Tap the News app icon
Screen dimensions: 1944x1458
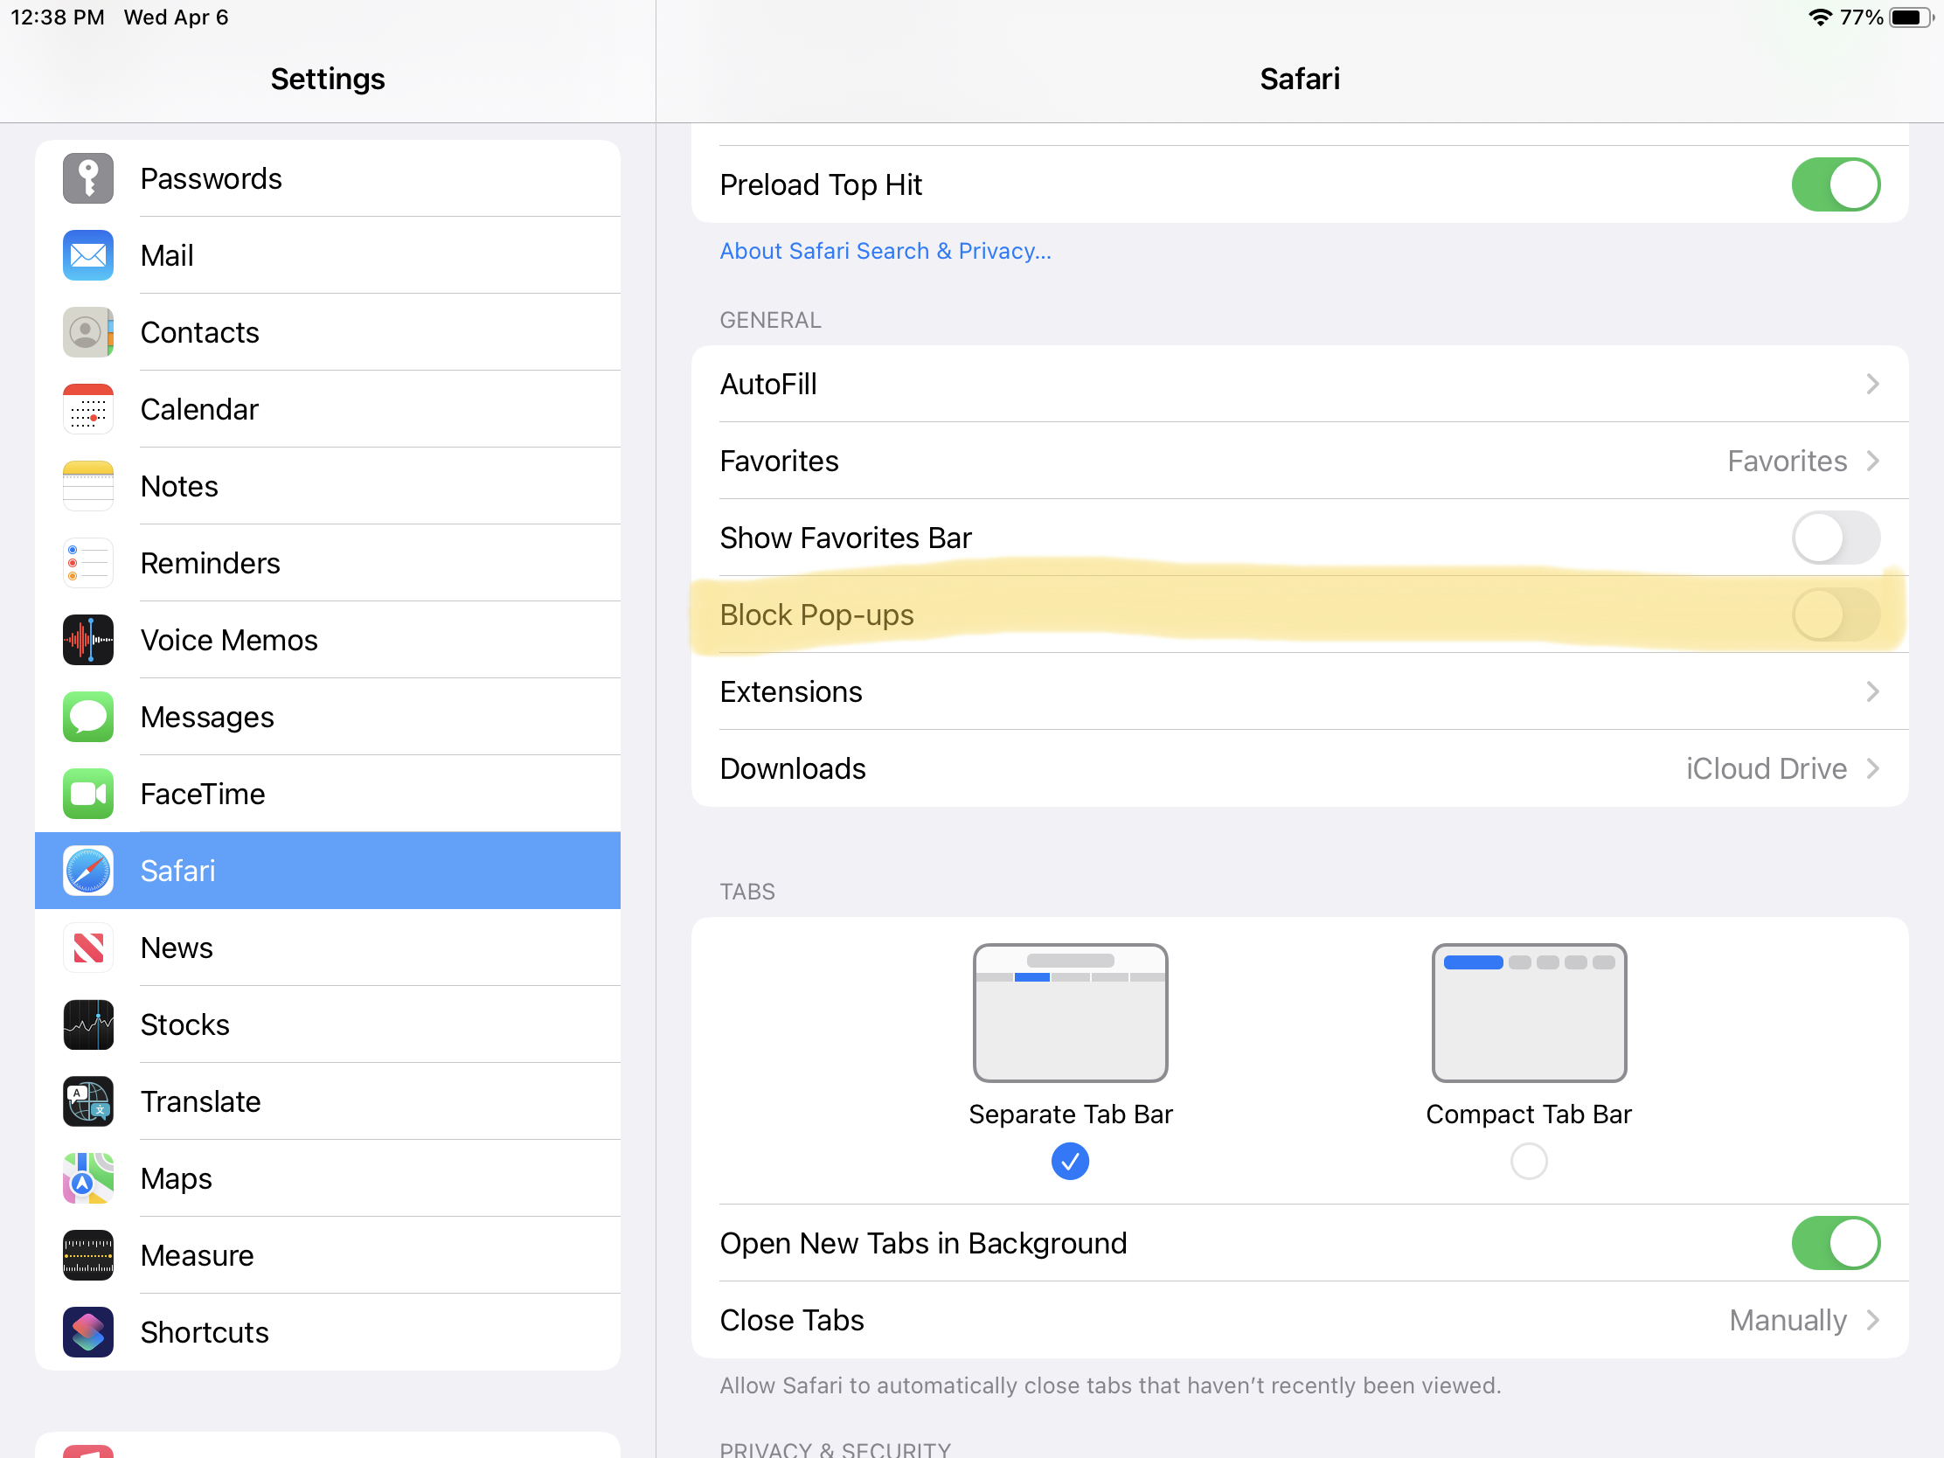point(86,947)
